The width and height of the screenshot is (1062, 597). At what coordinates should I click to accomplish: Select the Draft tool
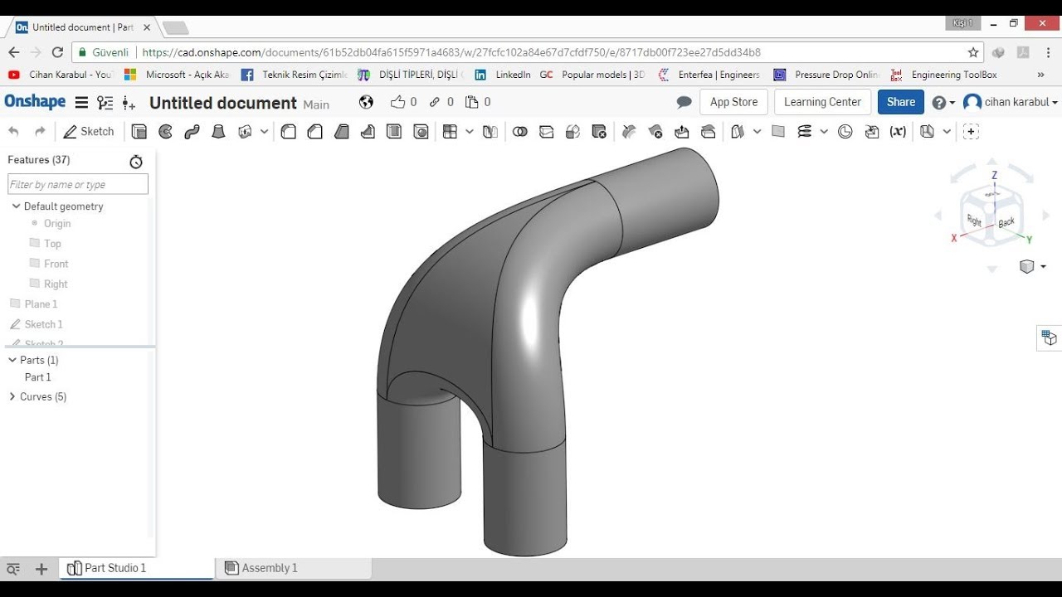[341, 131]
